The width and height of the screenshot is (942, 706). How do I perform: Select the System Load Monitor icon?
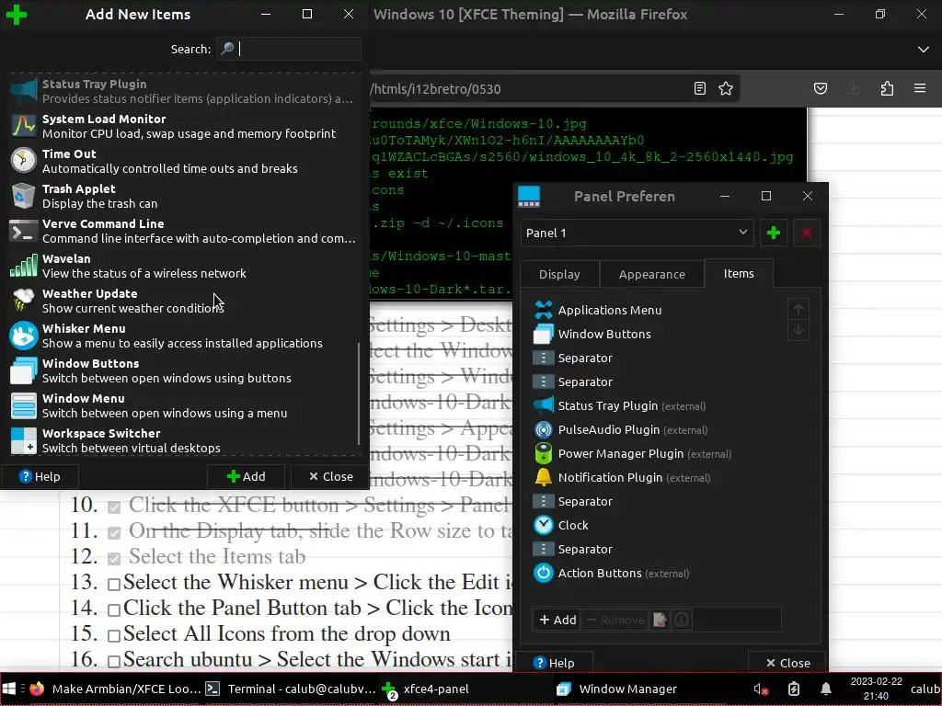coord(23,125)
